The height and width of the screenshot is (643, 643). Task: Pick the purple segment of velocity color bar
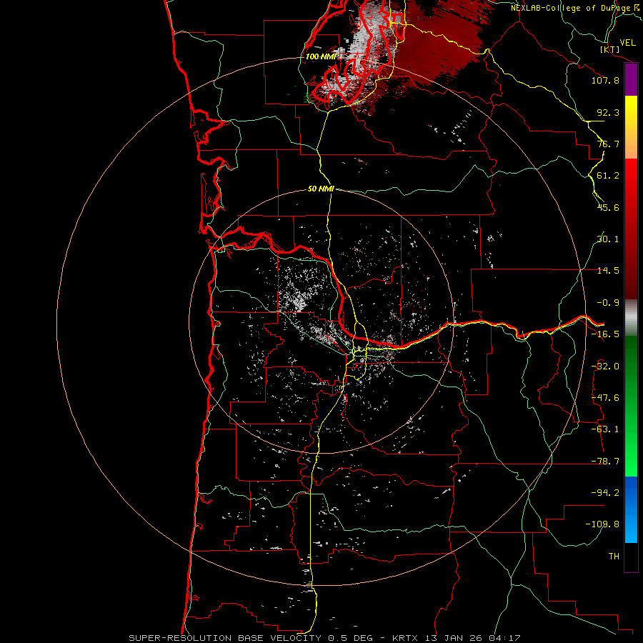(x=631, y=80)
